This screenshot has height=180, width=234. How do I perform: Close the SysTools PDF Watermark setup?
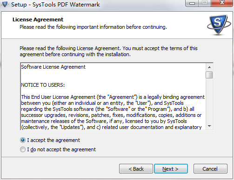pos(222,3)
